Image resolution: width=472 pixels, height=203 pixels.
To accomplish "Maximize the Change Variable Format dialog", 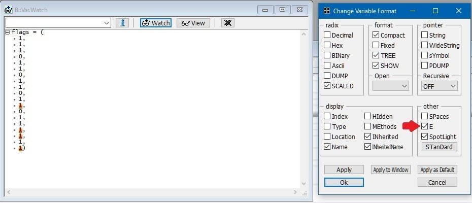I will [435, 11].
